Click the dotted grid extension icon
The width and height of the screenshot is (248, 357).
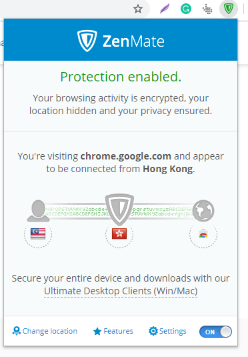207,9
